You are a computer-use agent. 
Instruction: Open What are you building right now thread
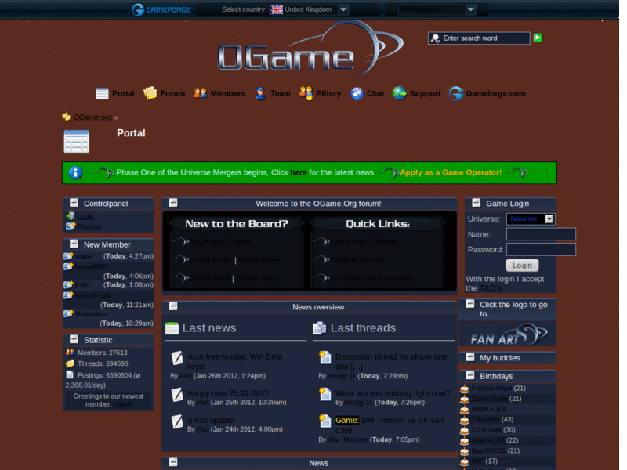[x=393, y=393]
